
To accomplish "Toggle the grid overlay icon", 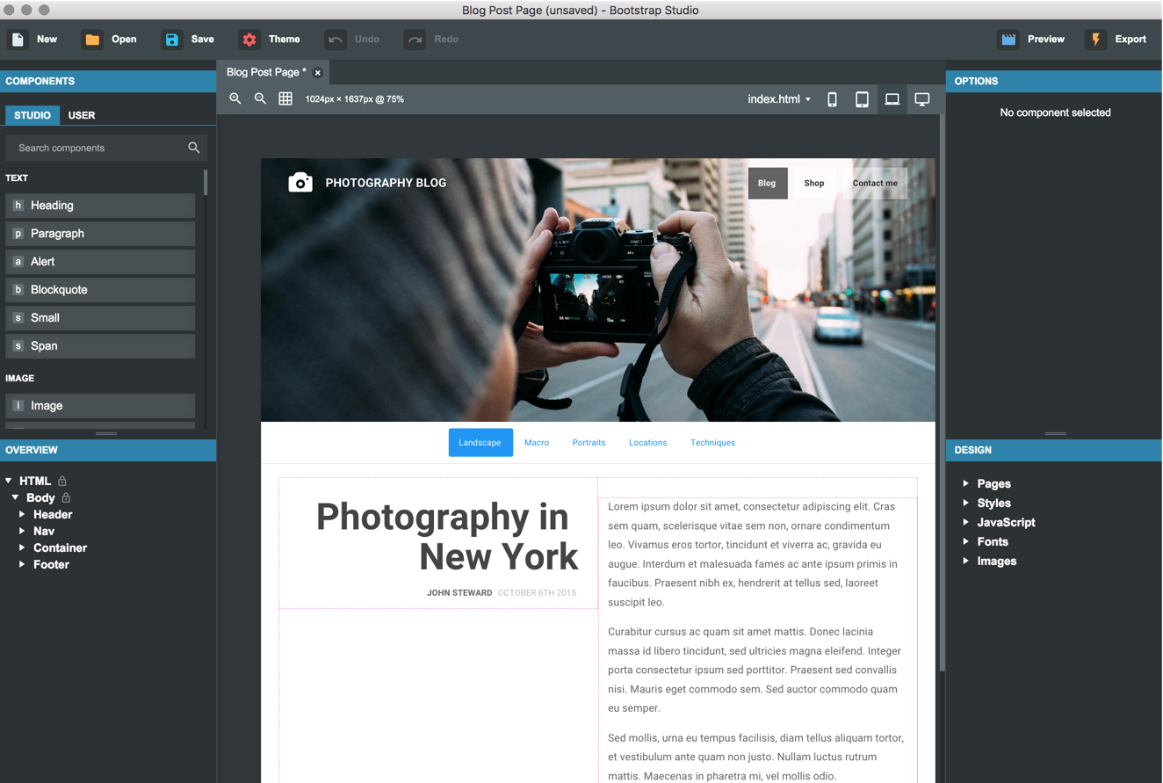I will point(285,99).
